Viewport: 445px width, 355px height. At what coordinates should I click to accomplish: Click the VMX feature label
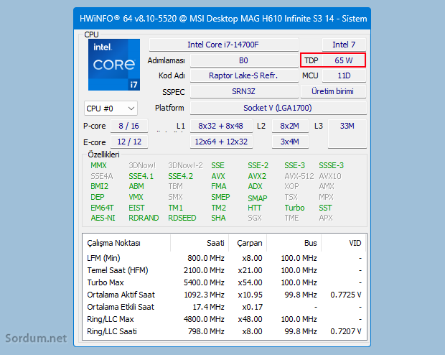[136, 197]
